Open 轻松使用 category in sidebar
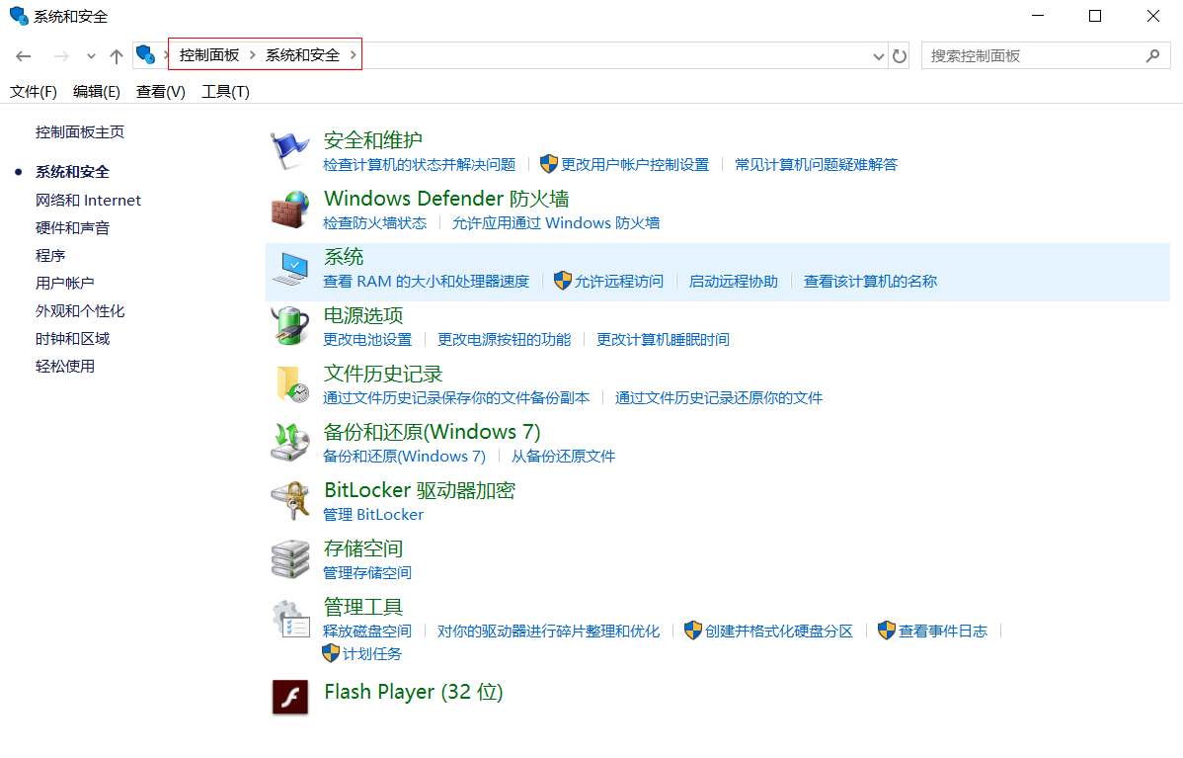1183x758 pixels. [x=65, y=367]
